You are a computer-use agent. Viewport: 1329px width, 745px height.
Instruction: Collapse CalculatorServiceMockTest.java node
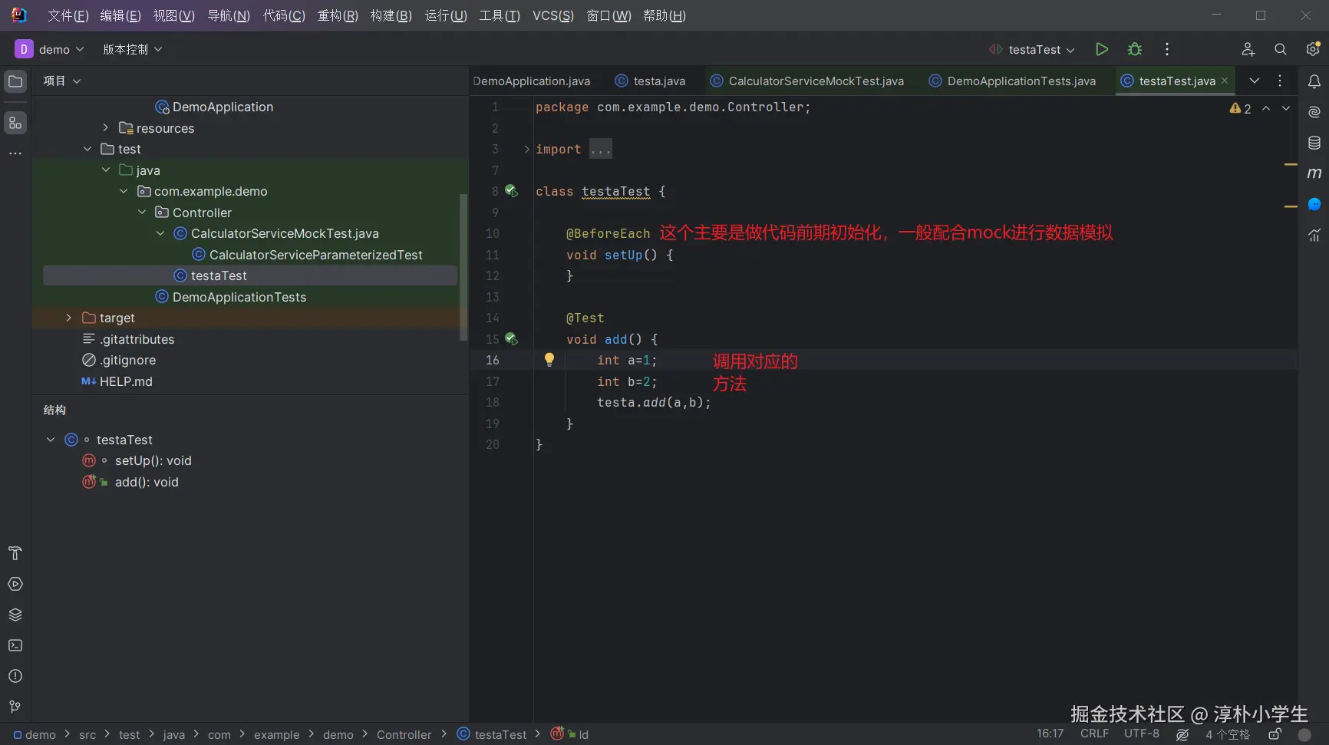160,233
